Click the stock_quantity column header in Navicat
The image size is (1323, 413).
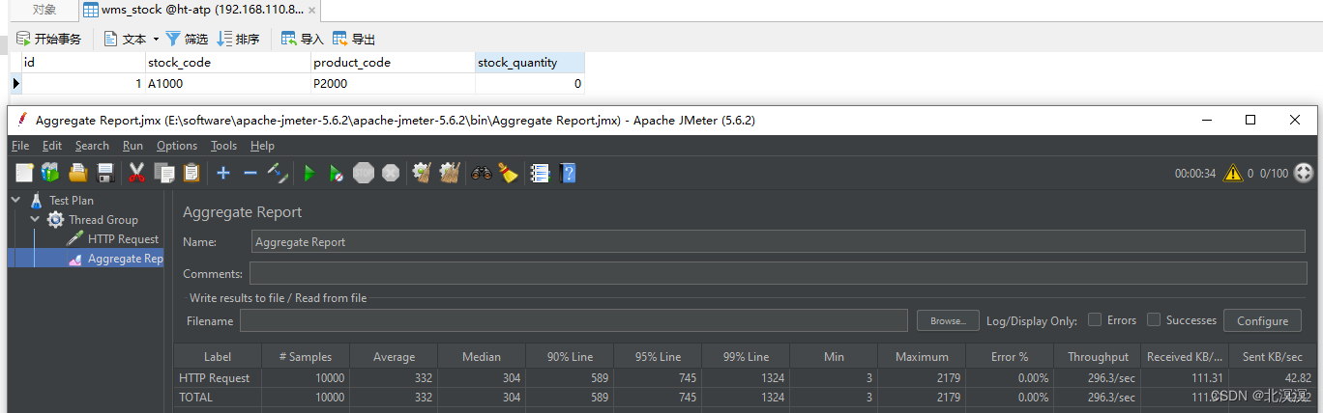click(x=530, y=63)
